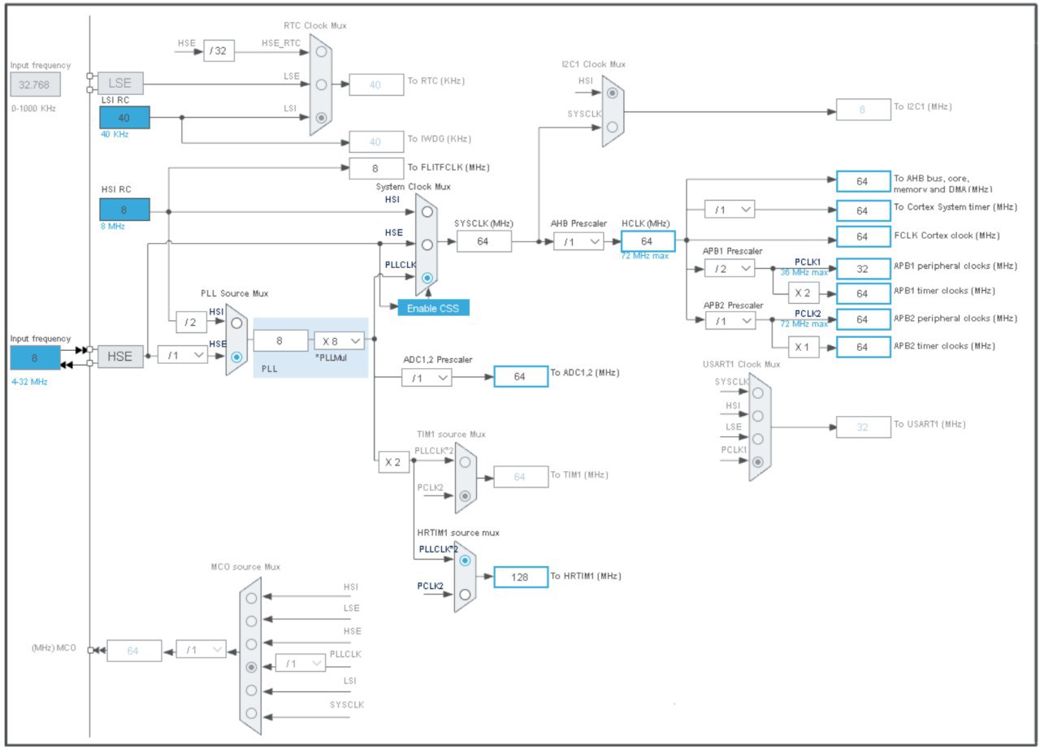Viewport: 1040px width, 749px height.
Task: Click the To ADC1,2 64 value box
Action: pos(521,376)
